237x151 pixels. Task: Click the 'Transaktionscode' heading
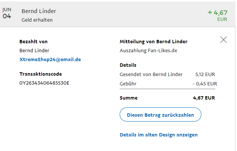click(x=40, y=74)
